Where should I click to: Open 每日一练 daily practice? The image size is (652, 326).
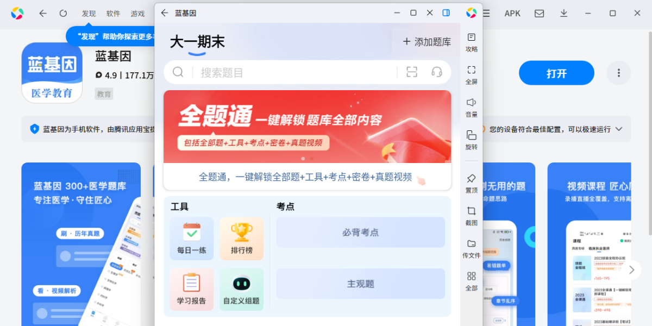point(191,239)
